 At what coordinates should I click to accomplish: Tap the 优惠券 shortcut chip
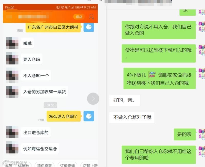click(x=24, y=165)
